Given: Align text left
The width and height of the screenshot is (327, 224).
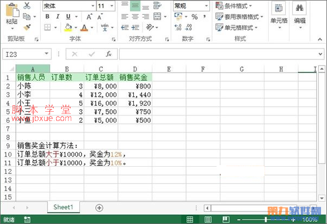Looking at the screenshot, I should pyautogui.click(x=125, y=16).
